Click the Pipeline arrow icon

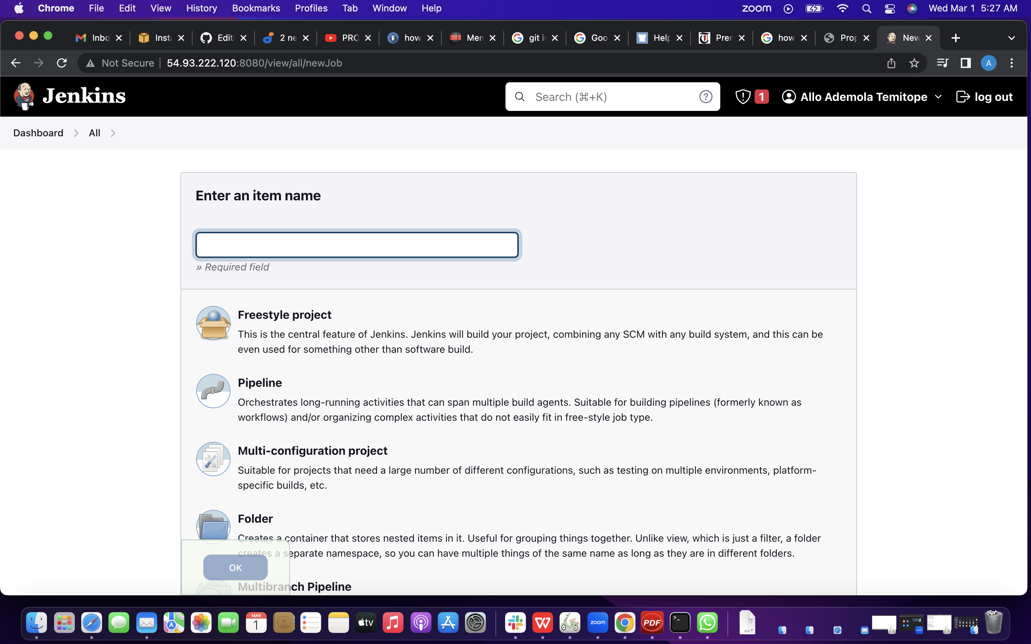tap(213, 391)
